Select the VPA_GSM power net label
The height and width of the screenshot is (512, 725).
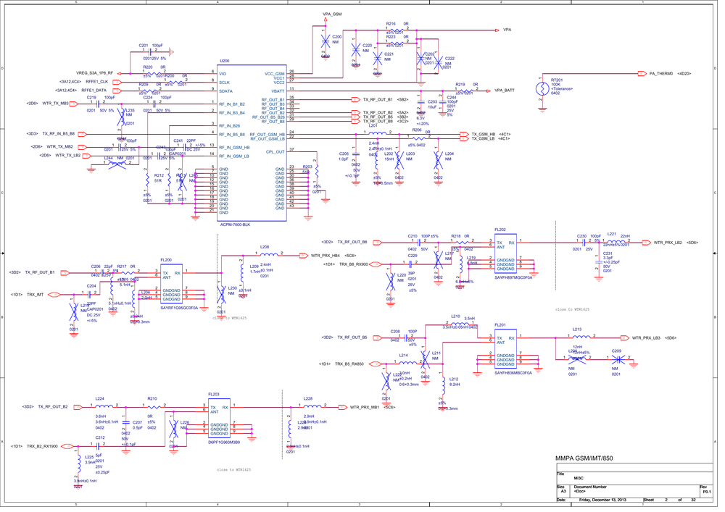tap(332, 14)
